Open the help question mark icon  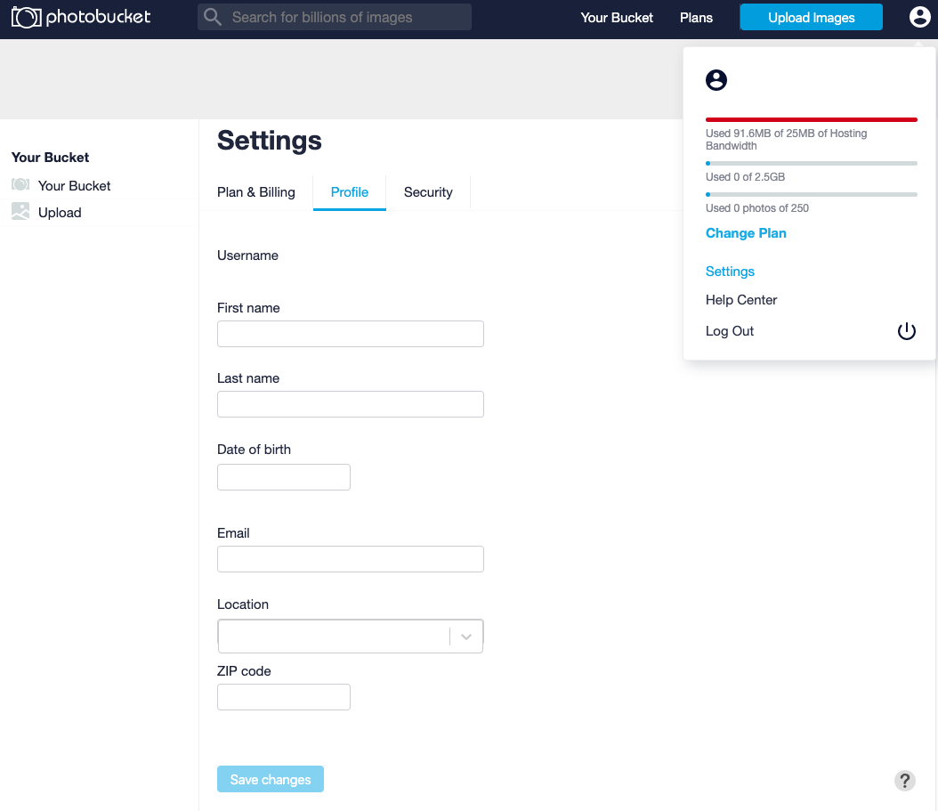[905, 781]
